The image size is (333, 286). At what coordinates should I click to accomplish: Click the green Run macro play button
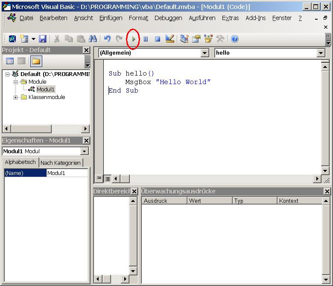134,39
